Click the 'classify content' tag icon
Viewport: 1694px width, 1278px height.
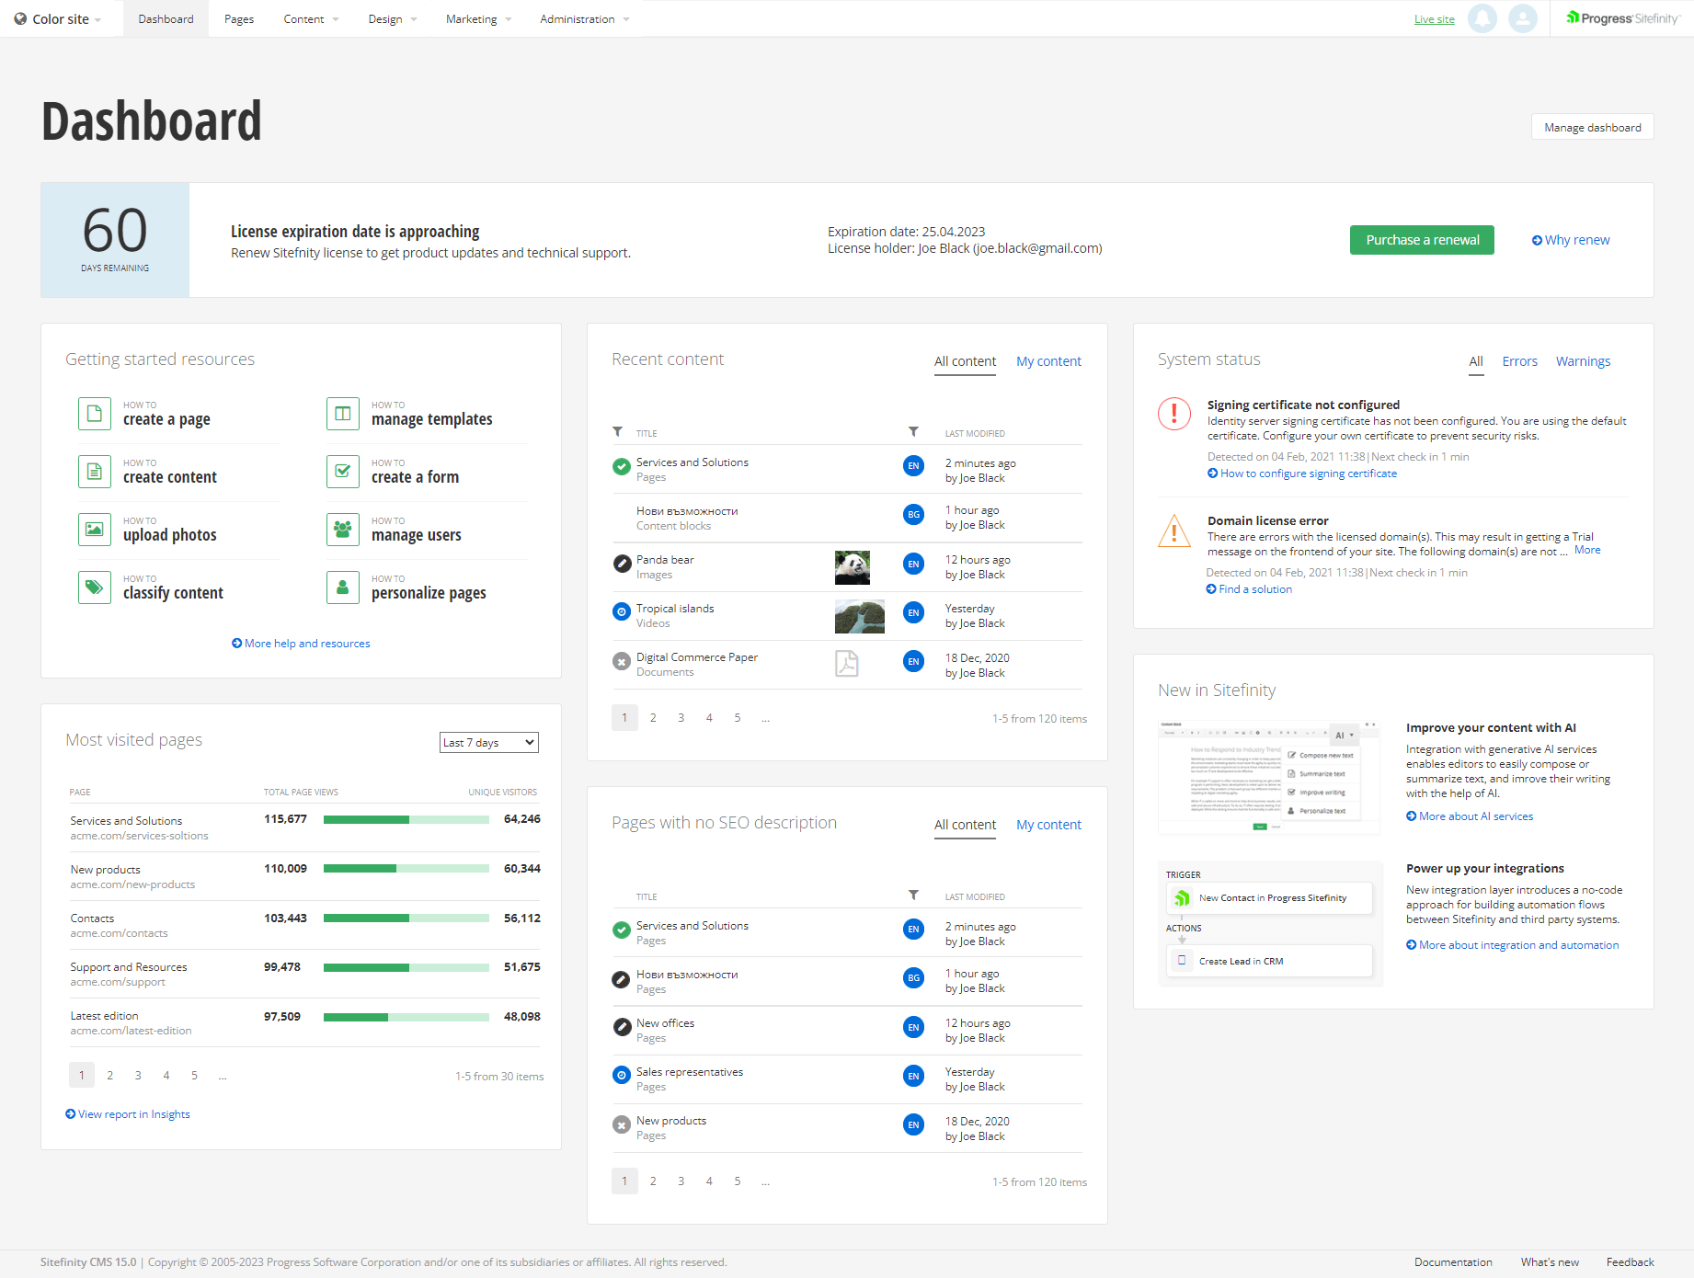tap(94, 588)
